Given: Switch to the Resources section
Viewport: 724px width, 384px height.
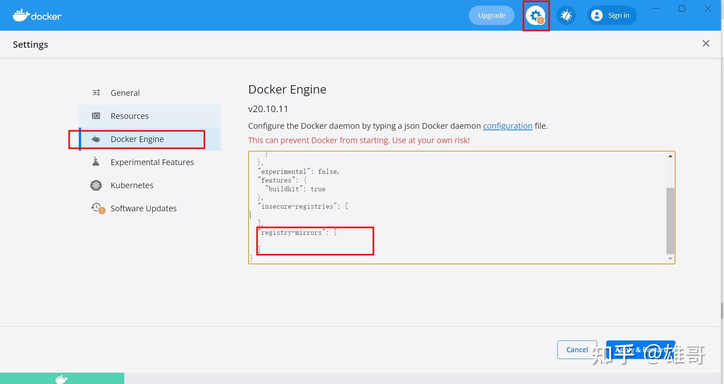Looking at the screenshot, I should click(x=130, y=116).
